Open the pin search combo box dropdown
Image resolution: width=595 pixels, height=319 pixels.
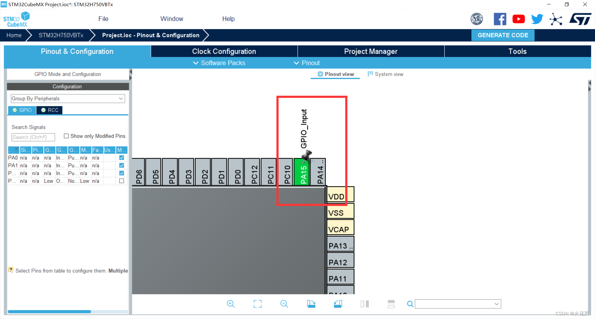(496, 304)
